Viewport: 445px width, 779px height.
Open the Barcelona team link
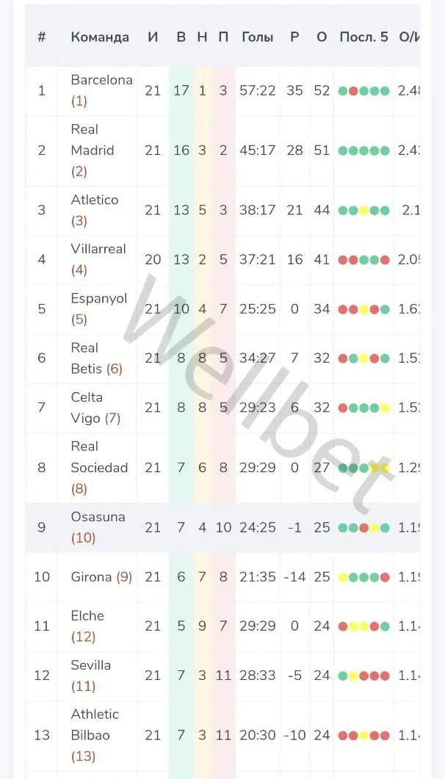coord(101,80)
